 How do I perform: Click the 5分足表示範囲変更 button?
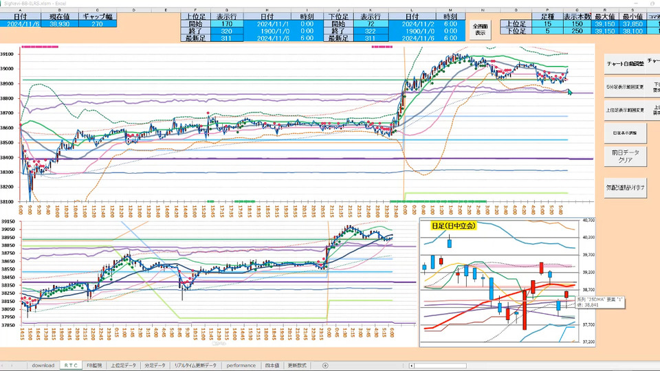(625, 87)
